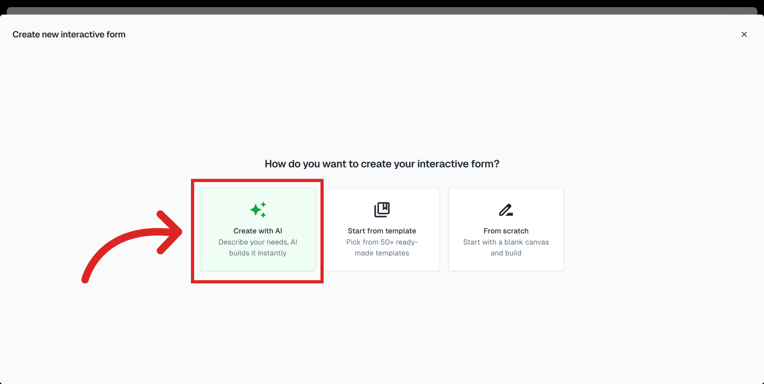The width and height of the screenshot is (764, 384).
Task: Start building from a blank canvas
Action: point(506,230)
